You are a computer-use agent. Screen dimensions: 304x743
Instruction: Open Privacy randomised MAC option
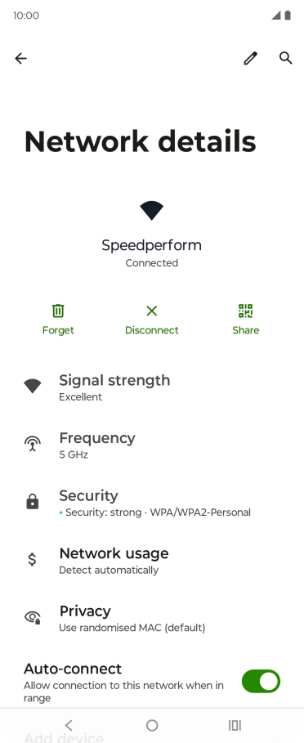(152, 617)
